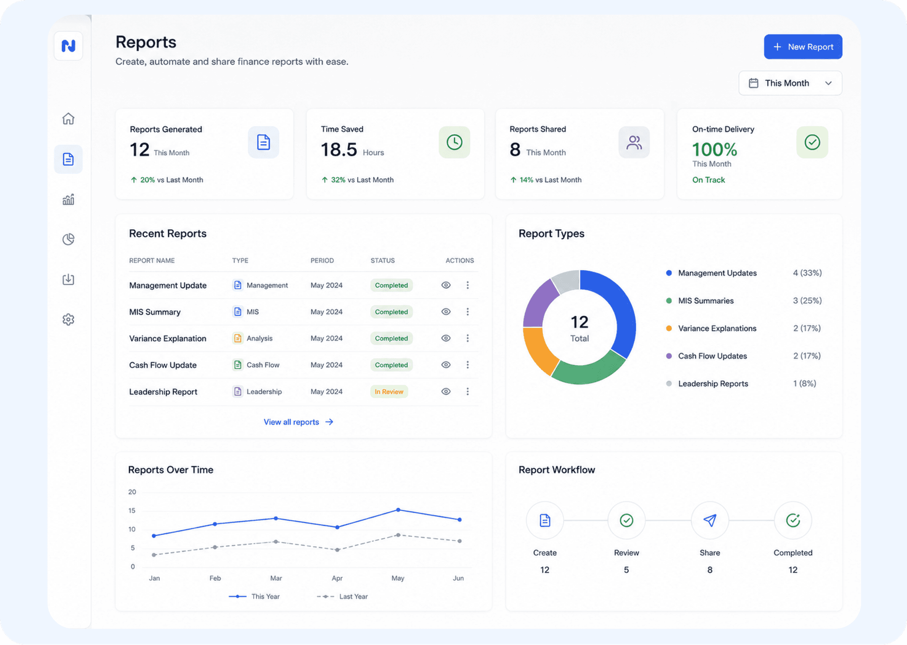Viewport: 907px width, 645px height.
Task: Open Settings via sidebar gear icon
Action: click(x=68, y=319)
